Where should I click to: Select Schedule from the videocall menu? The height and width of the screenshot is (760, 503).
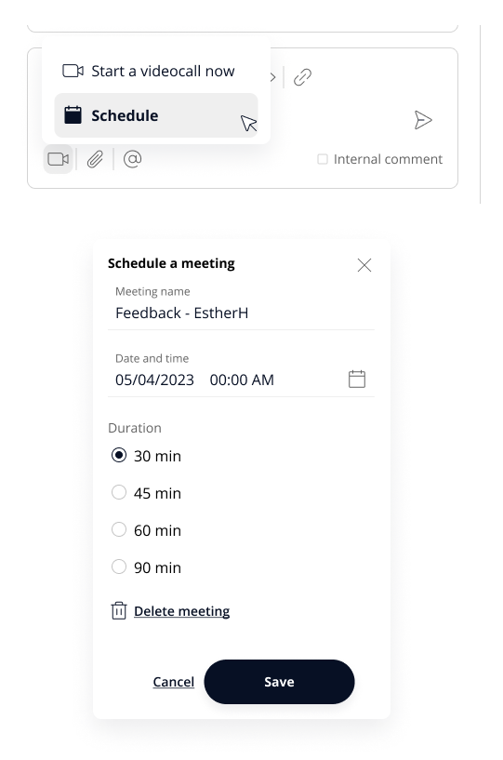coord(156,115)
